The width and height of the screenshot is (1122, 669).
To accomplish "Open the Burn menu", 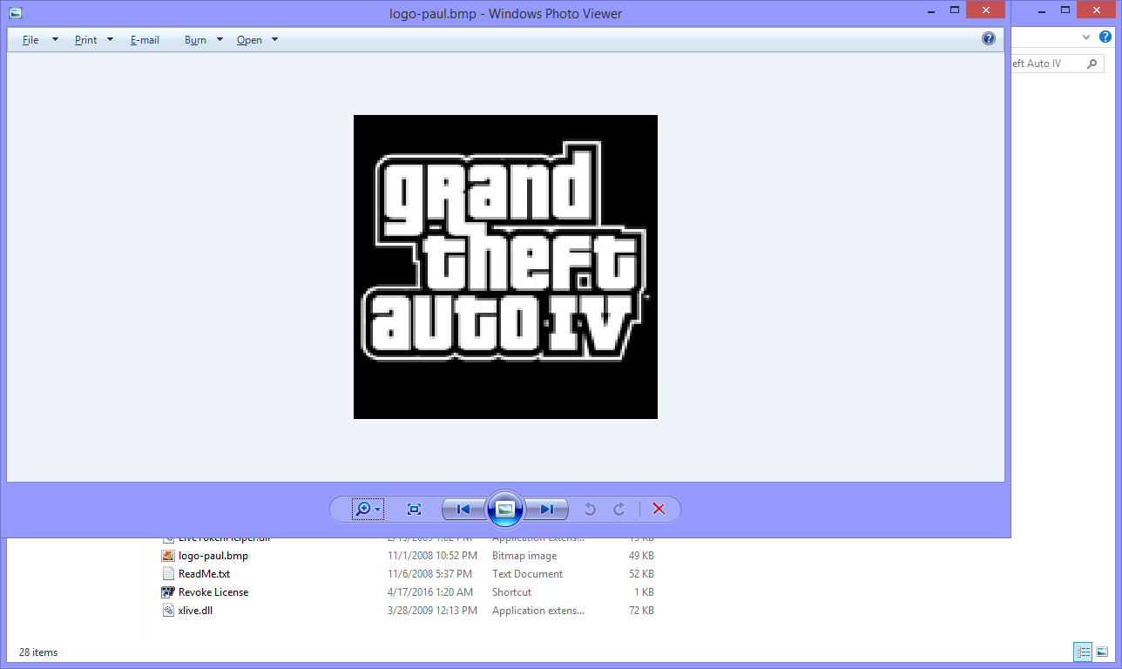I will (195, 40).
